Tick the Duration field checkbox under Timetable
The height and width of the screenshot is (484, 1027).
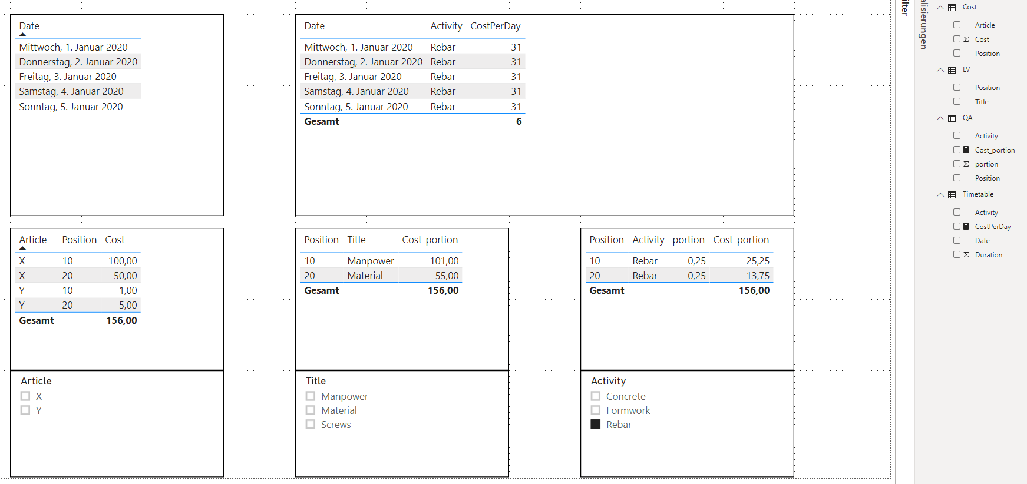(957, 255)
